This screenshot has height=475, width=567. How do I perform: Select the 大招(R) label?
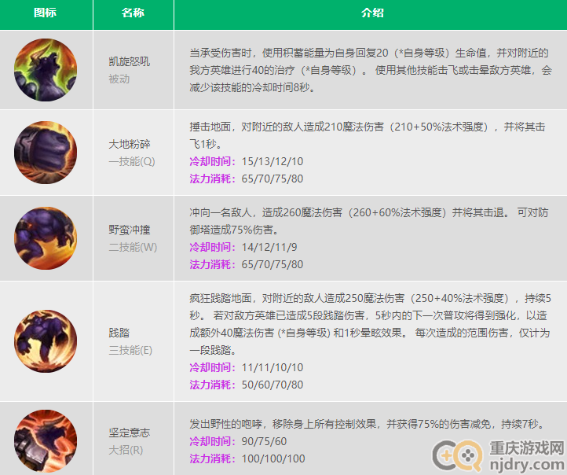pos(126,450)
